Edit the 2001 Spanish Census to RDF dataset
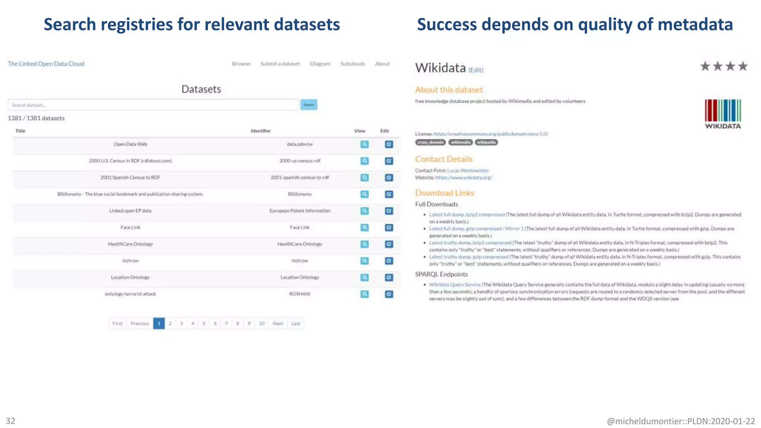The height and width of the screenshot is (428, 761). tap(389, 178)
